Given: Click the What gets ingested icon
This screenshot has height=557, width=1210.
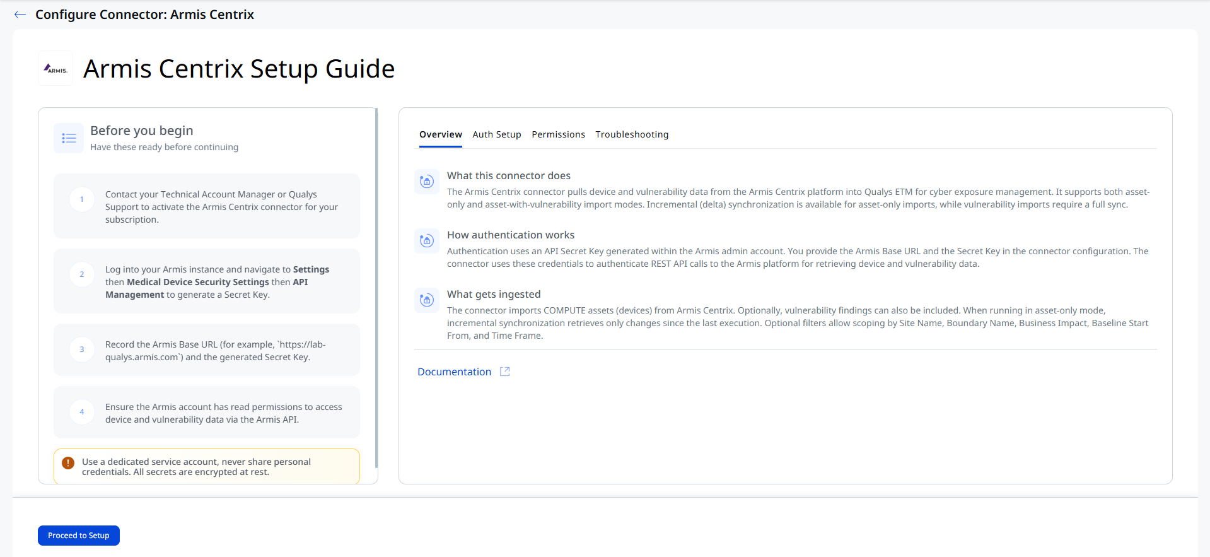Looking at the screenshot, I should pos(427,300).
